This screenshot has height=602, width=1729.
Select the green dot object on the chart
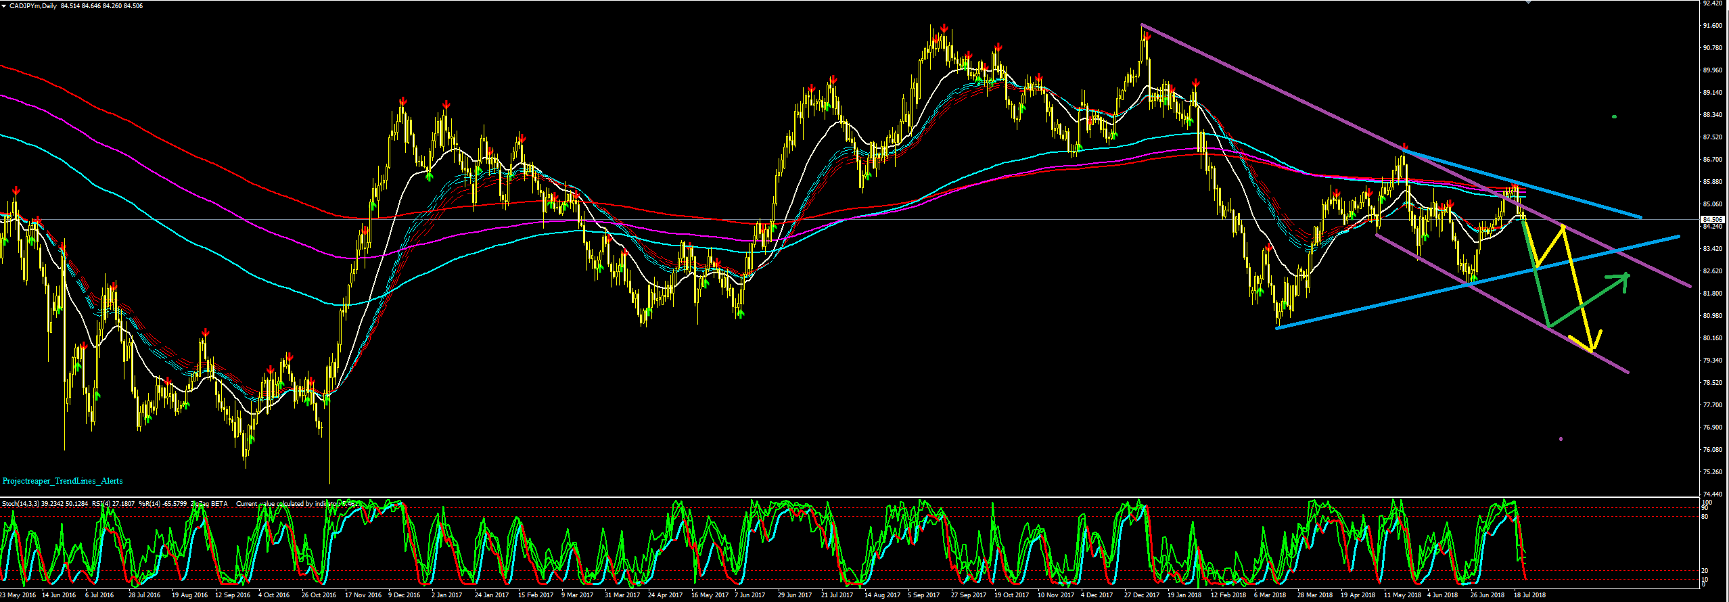coord(1615,117)
